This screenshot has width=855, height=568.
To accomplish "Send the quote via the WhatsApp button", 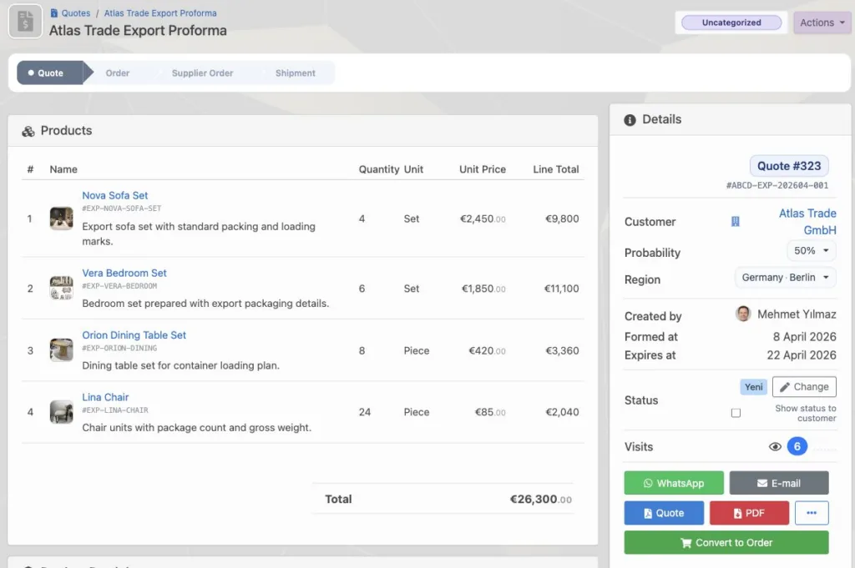I will click(674, 483).
